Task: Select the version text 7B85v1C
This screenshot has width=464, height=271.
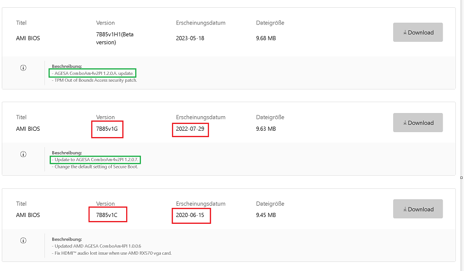Action: (x=107, y=215)
